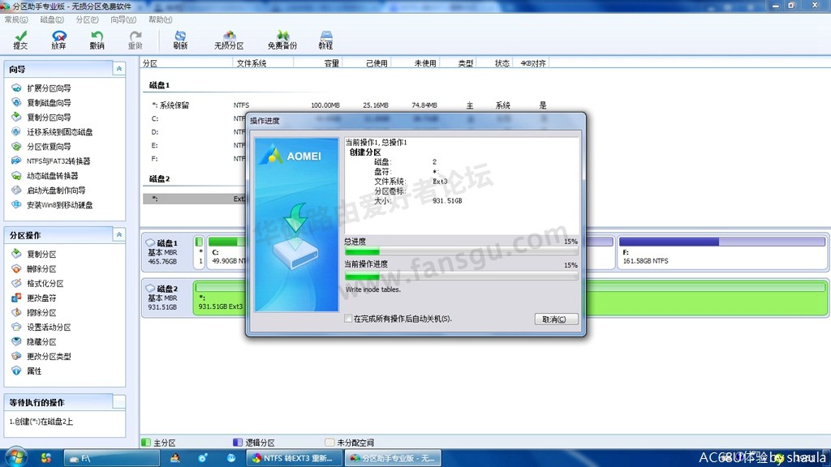Image resolution: width=831 pixels, height=467 pixels.
Task: Select the E: partition row in list
Action: 195,145
